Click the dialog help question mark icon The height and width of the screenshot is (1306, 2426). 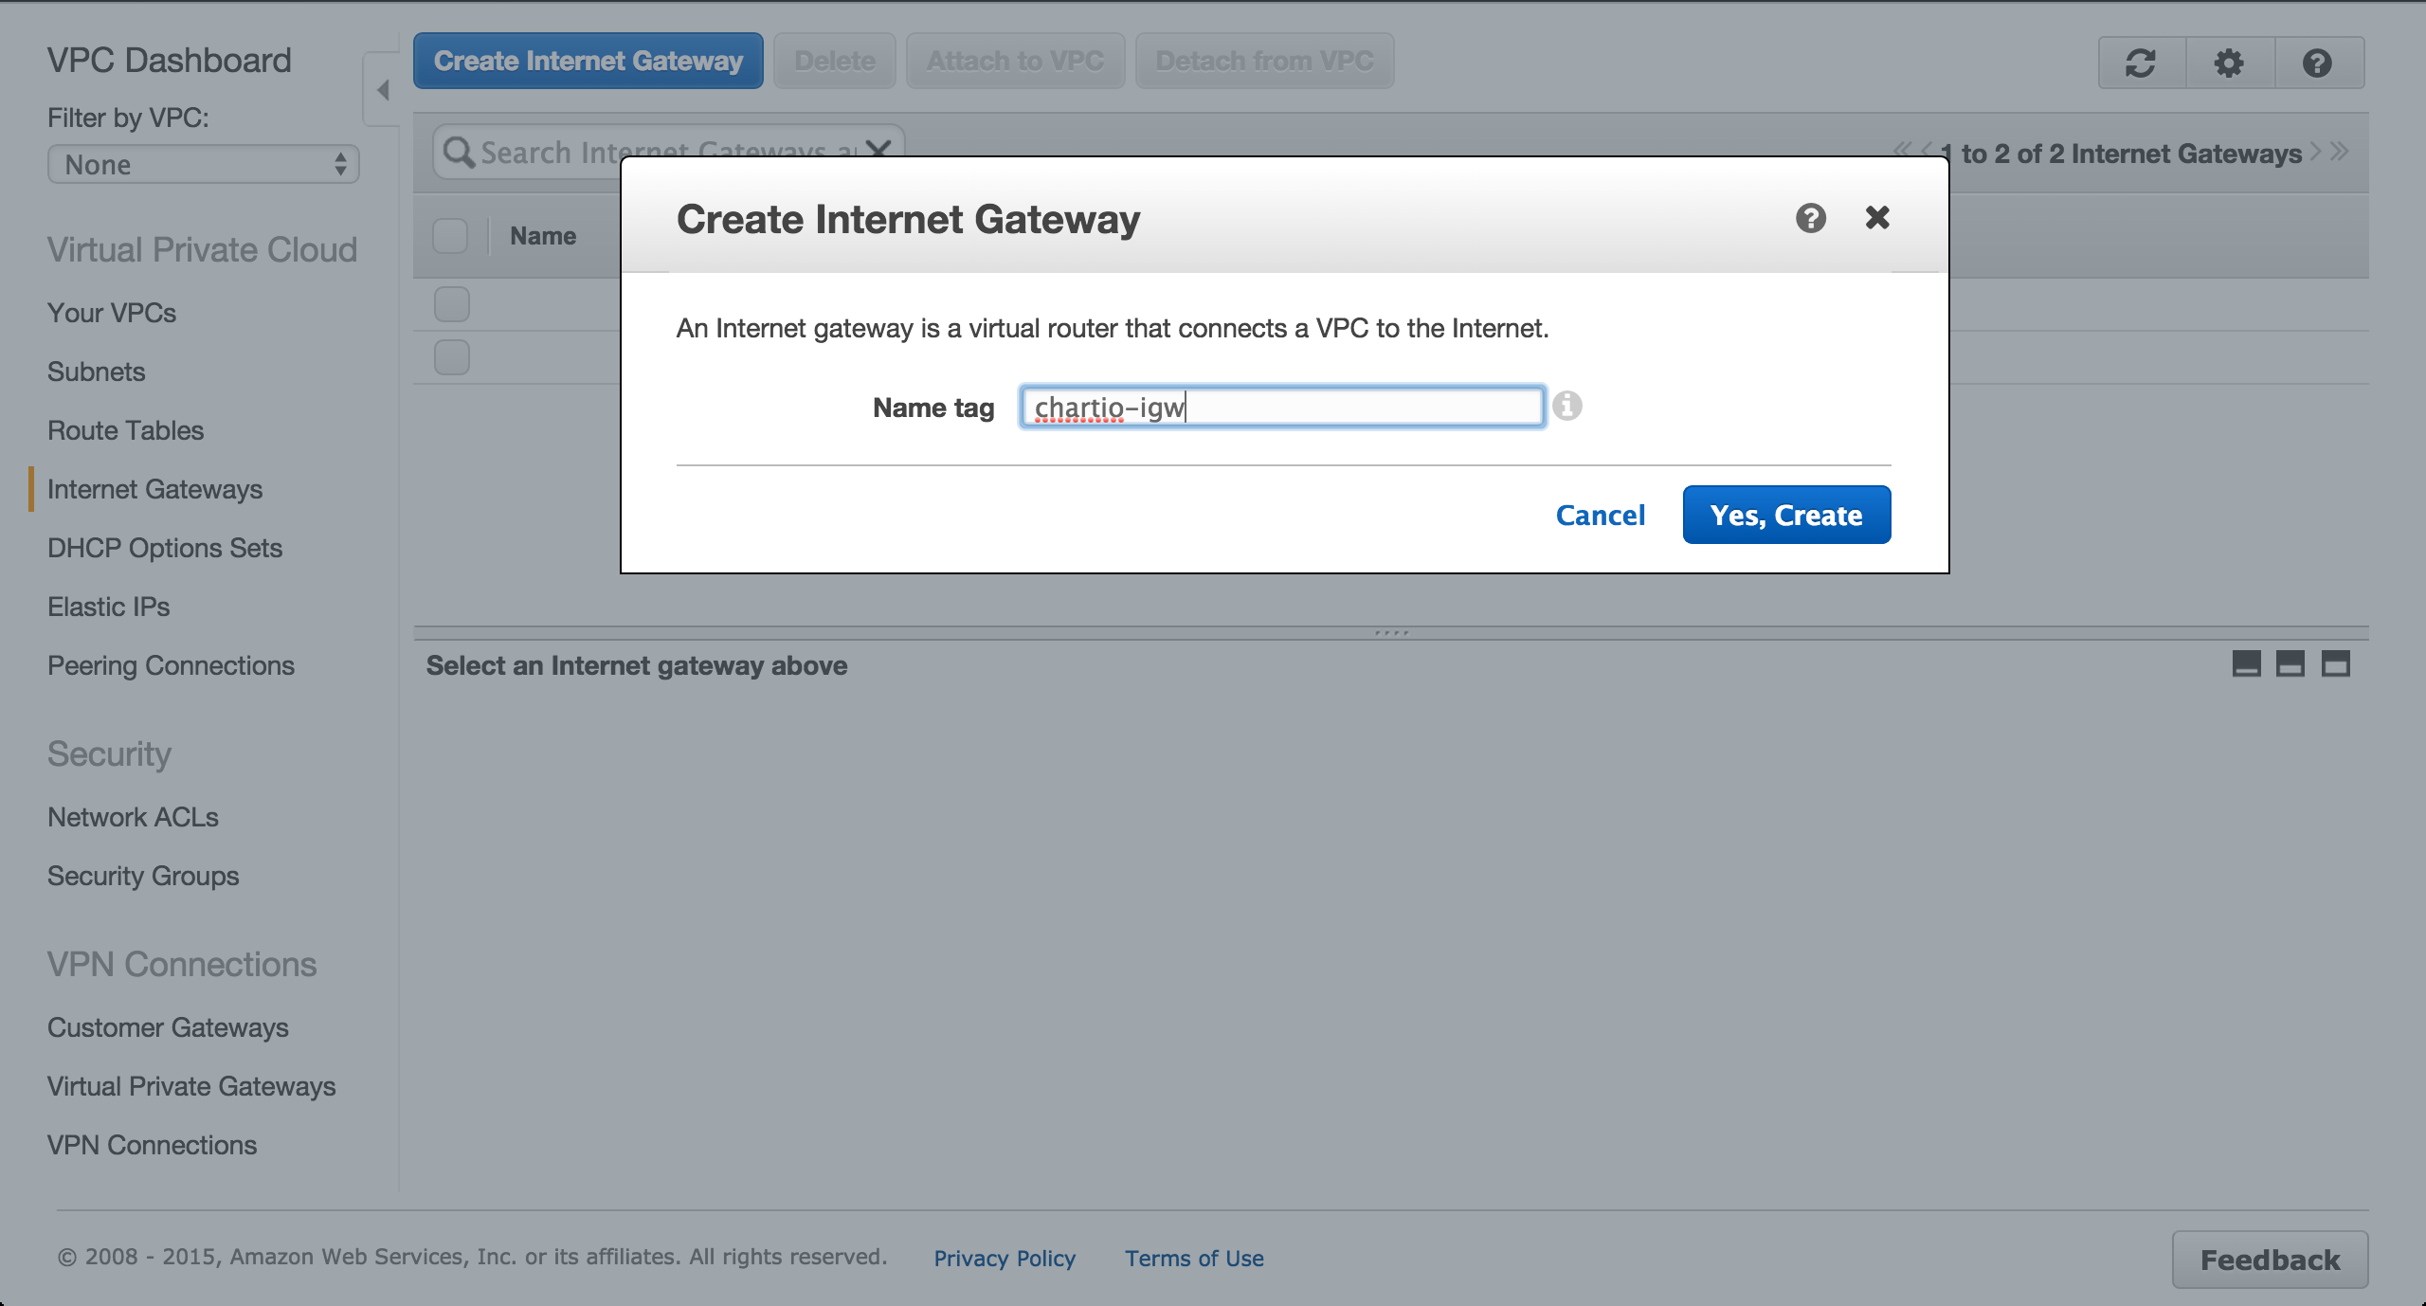coord(1810,218)
